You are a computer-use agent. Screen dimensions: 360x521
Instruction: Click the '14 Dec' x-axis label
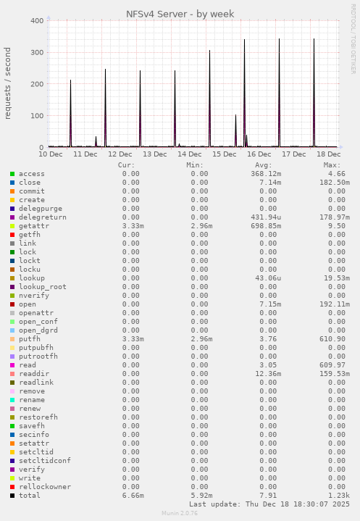pos(190,154)
